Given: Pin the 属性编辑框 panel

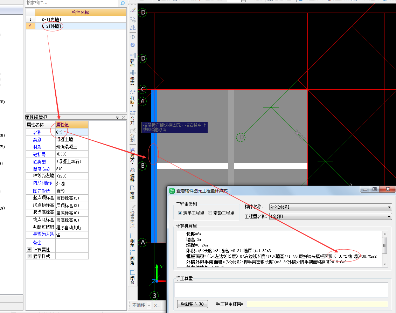Looking at the screenshot, I should 117,117.
